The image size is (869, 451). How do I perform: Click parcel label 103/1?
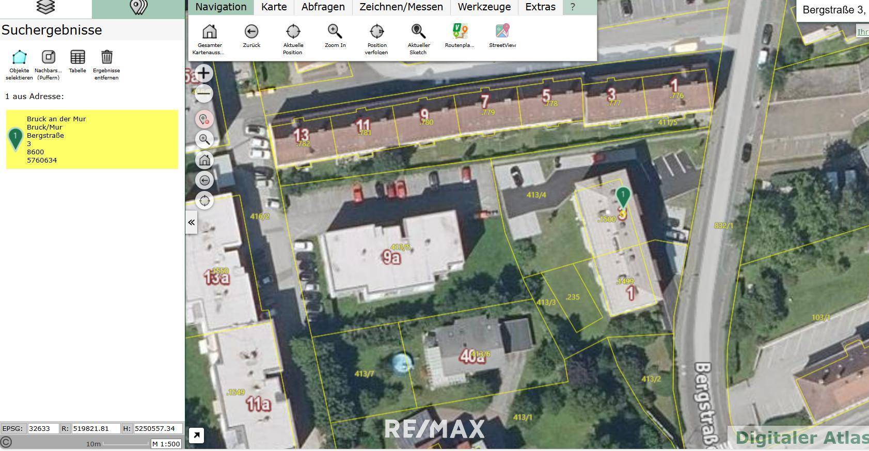(820, 317)
